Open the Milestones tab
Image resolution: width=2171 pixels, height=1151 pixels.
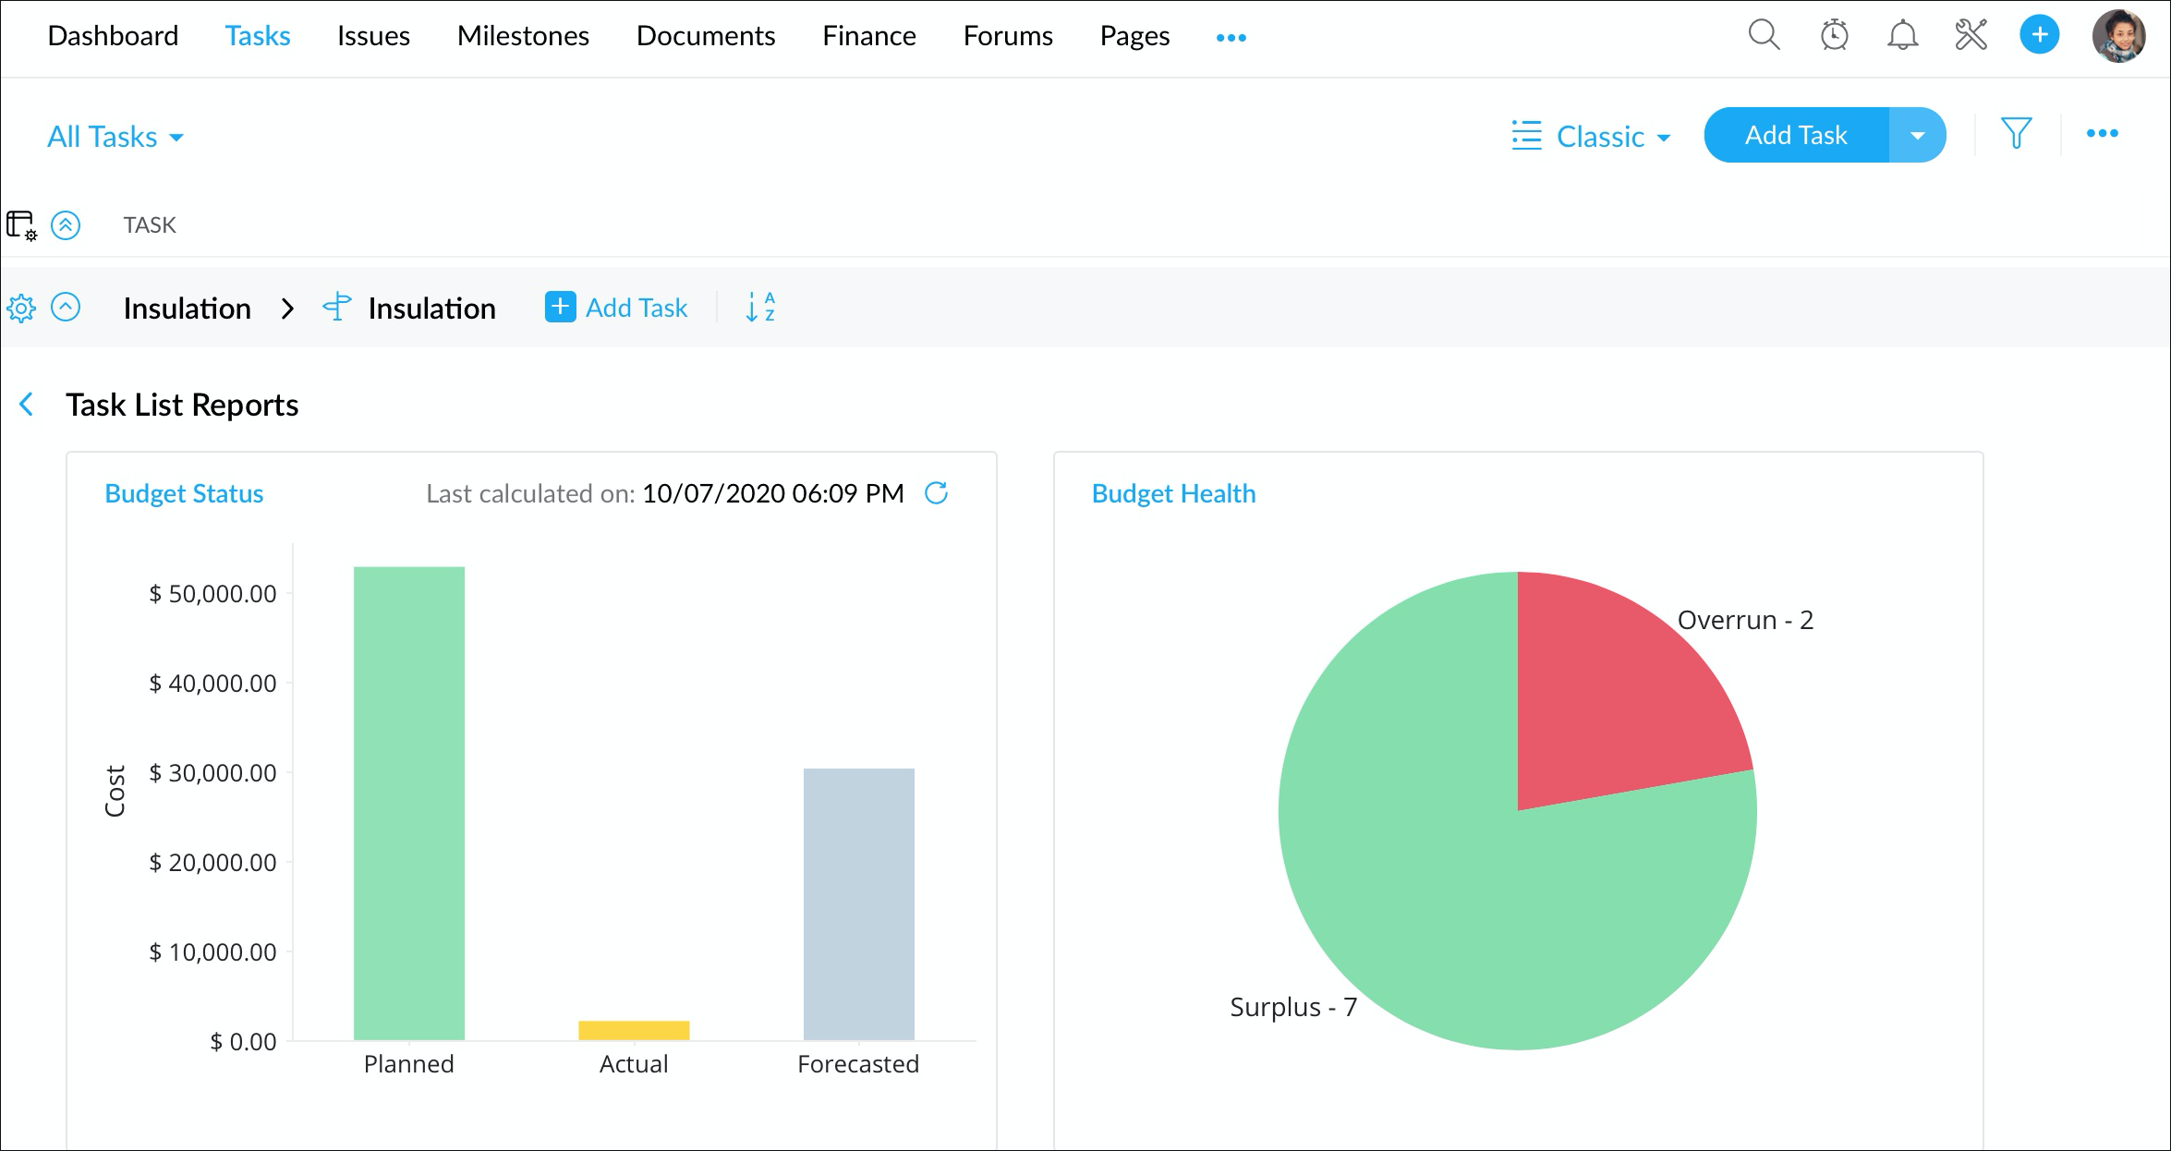(x=523, y=36)
